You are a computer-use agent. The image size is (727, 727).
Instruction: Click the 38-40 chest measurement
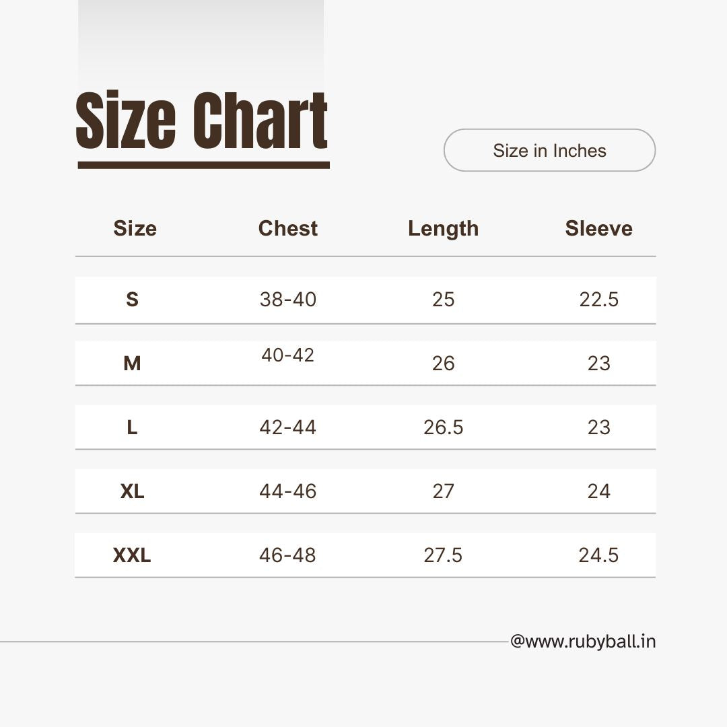pos(287,300)
